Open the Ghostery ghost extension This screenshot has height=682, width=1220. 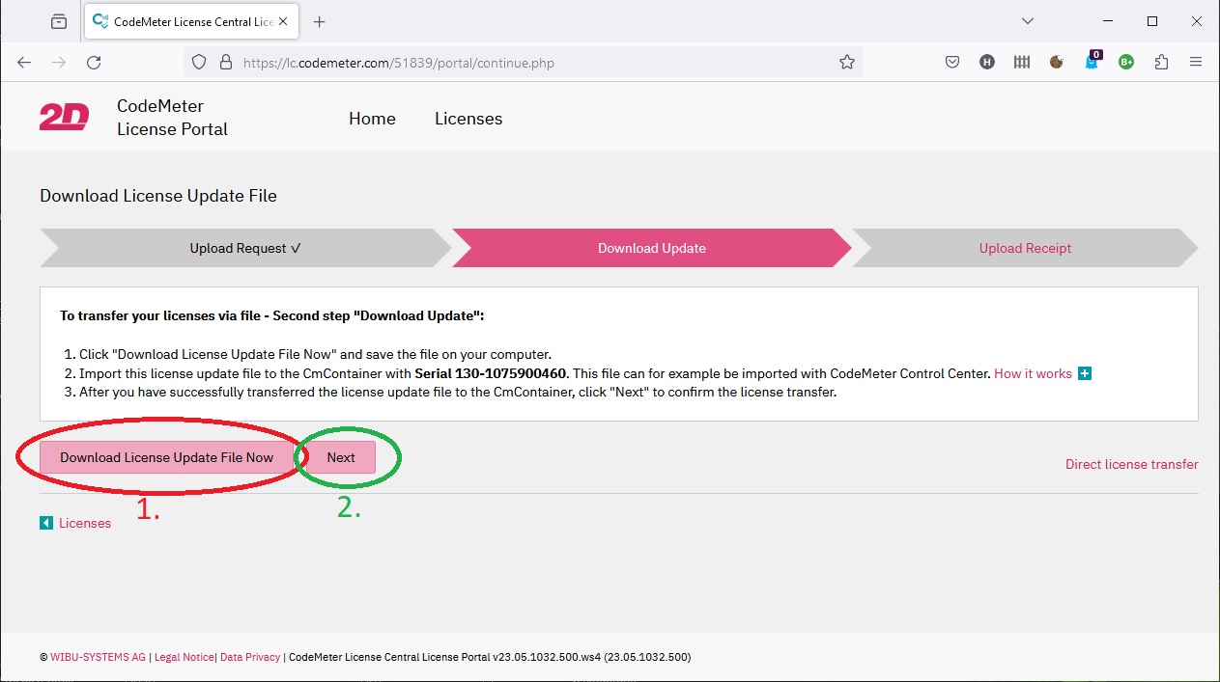click(x=1092, y=62)
